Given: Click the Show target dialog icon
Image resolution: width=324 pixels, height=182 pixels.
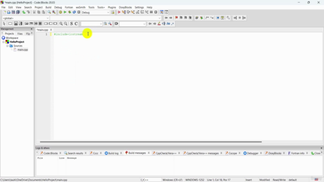Looking at the screenshot, I should click(113, 12).
